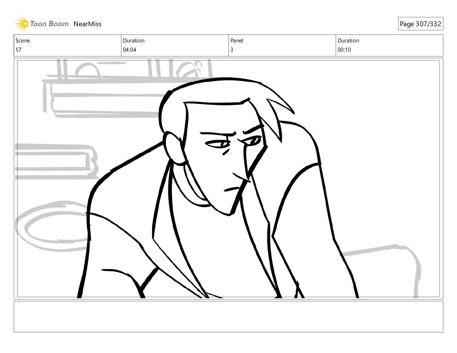Select scene number 57
The height and width of the screenshot is (353, 457).
[18, 50]
